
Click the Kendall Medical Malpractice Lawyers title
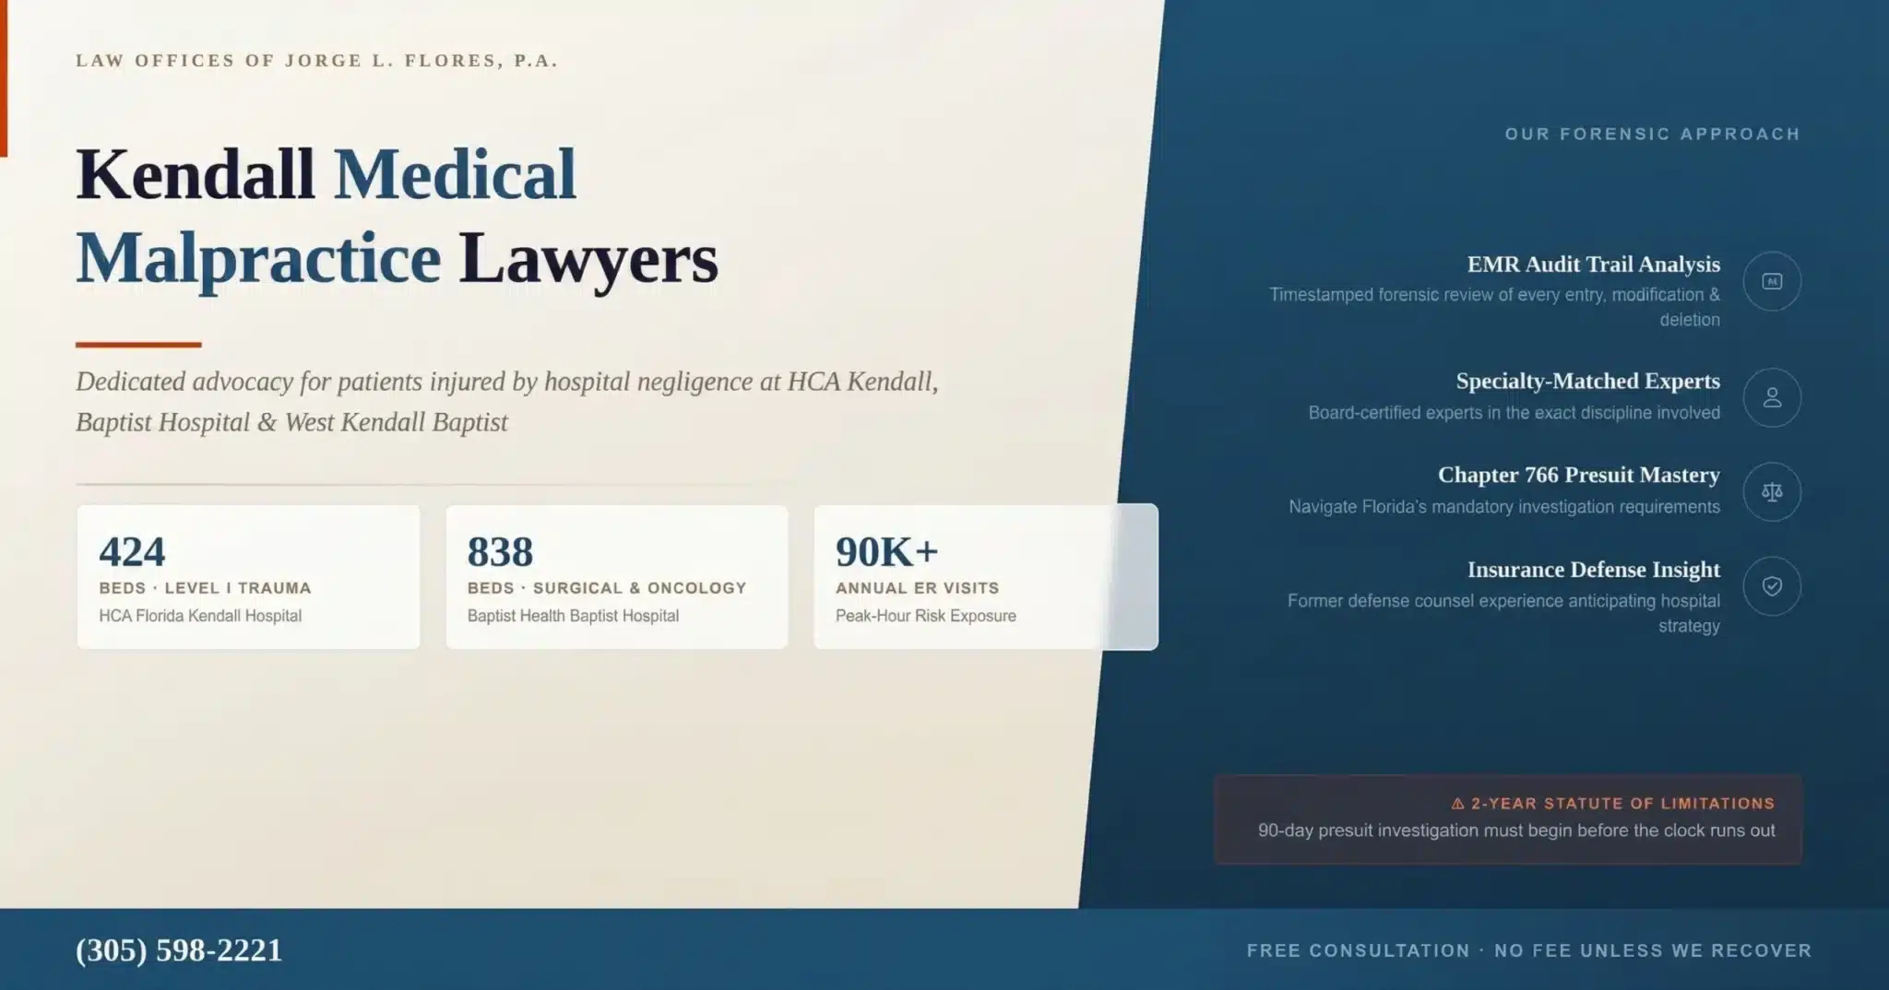pyautogui.click(x=397, y=217)
